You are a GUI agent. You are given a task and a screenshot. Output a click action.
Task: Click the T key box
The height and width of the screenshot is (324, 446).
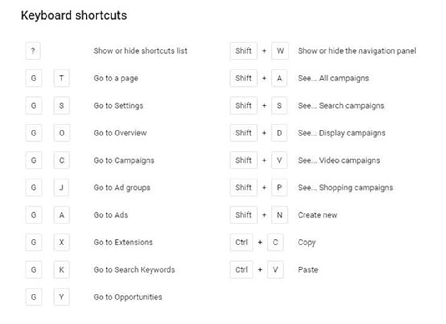tap(61, 78)
